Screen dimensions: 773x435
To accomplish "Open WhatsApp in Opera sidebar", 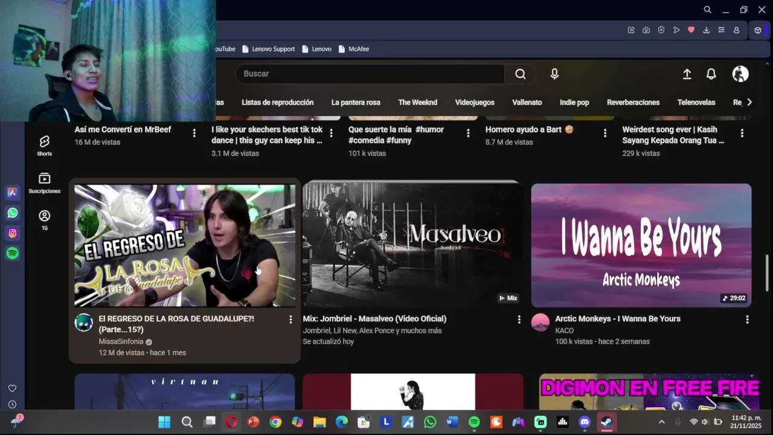I will tap(12, 213).
